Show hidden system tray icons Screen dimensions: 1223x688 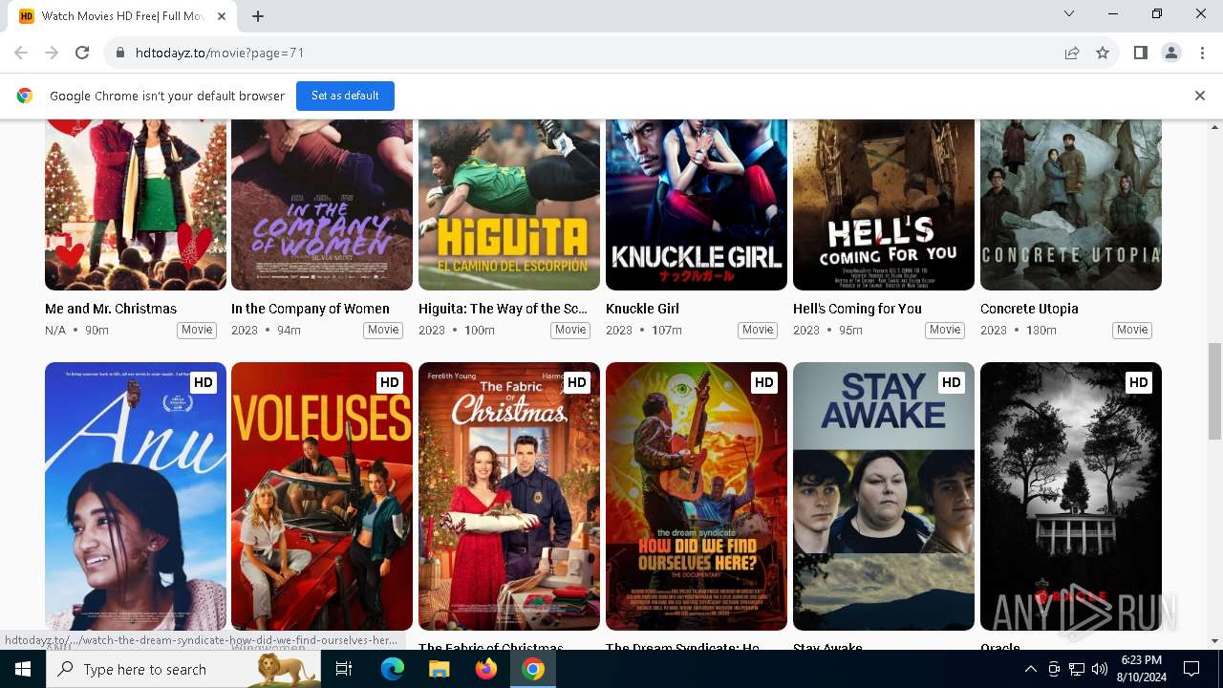(x=1031, y=669)
